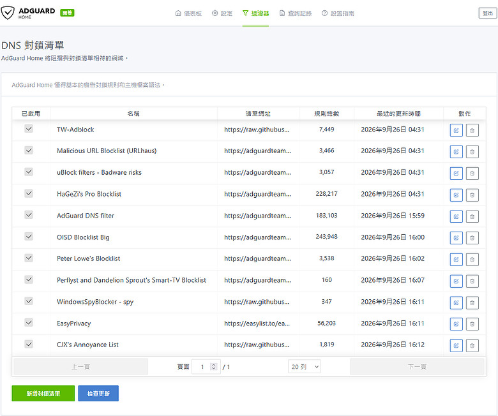
Task: Toggle CJX's Annoyance List checkbox
Action: [x=29, y=344]
